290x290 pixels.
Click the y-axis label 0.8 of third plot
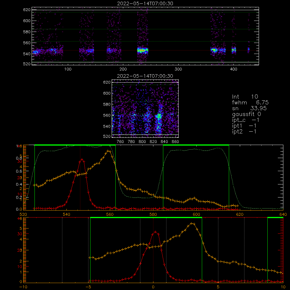coord(19,158)
